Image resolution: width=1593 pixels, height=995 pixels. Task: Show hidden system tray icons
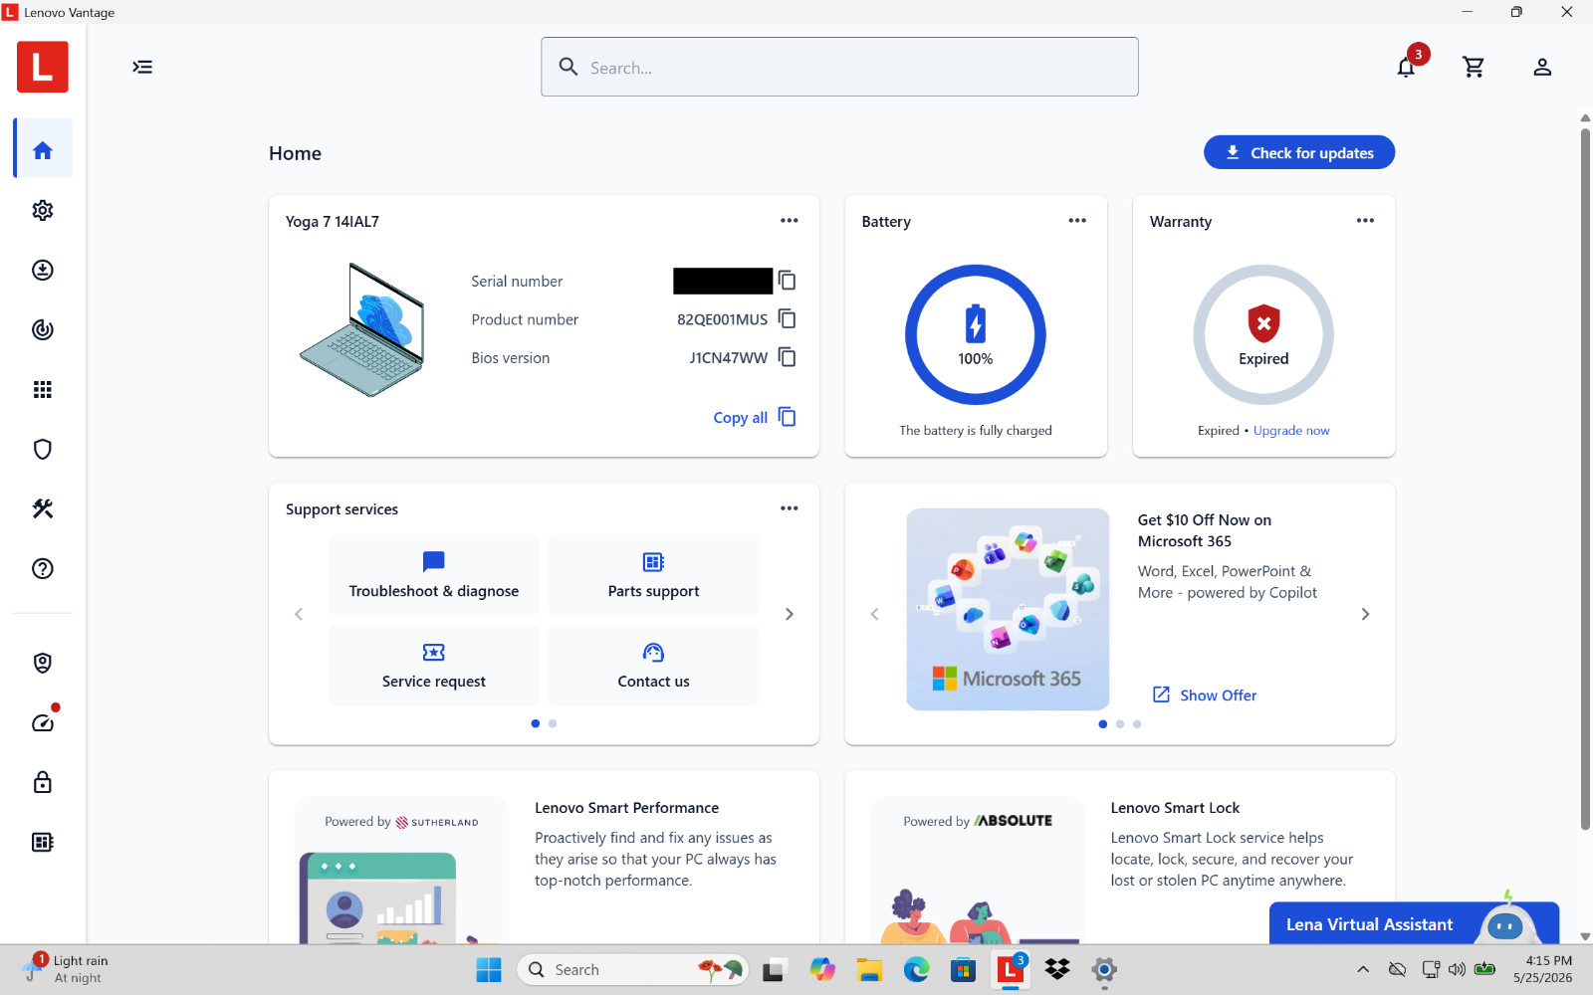[x=1363, y=969]
